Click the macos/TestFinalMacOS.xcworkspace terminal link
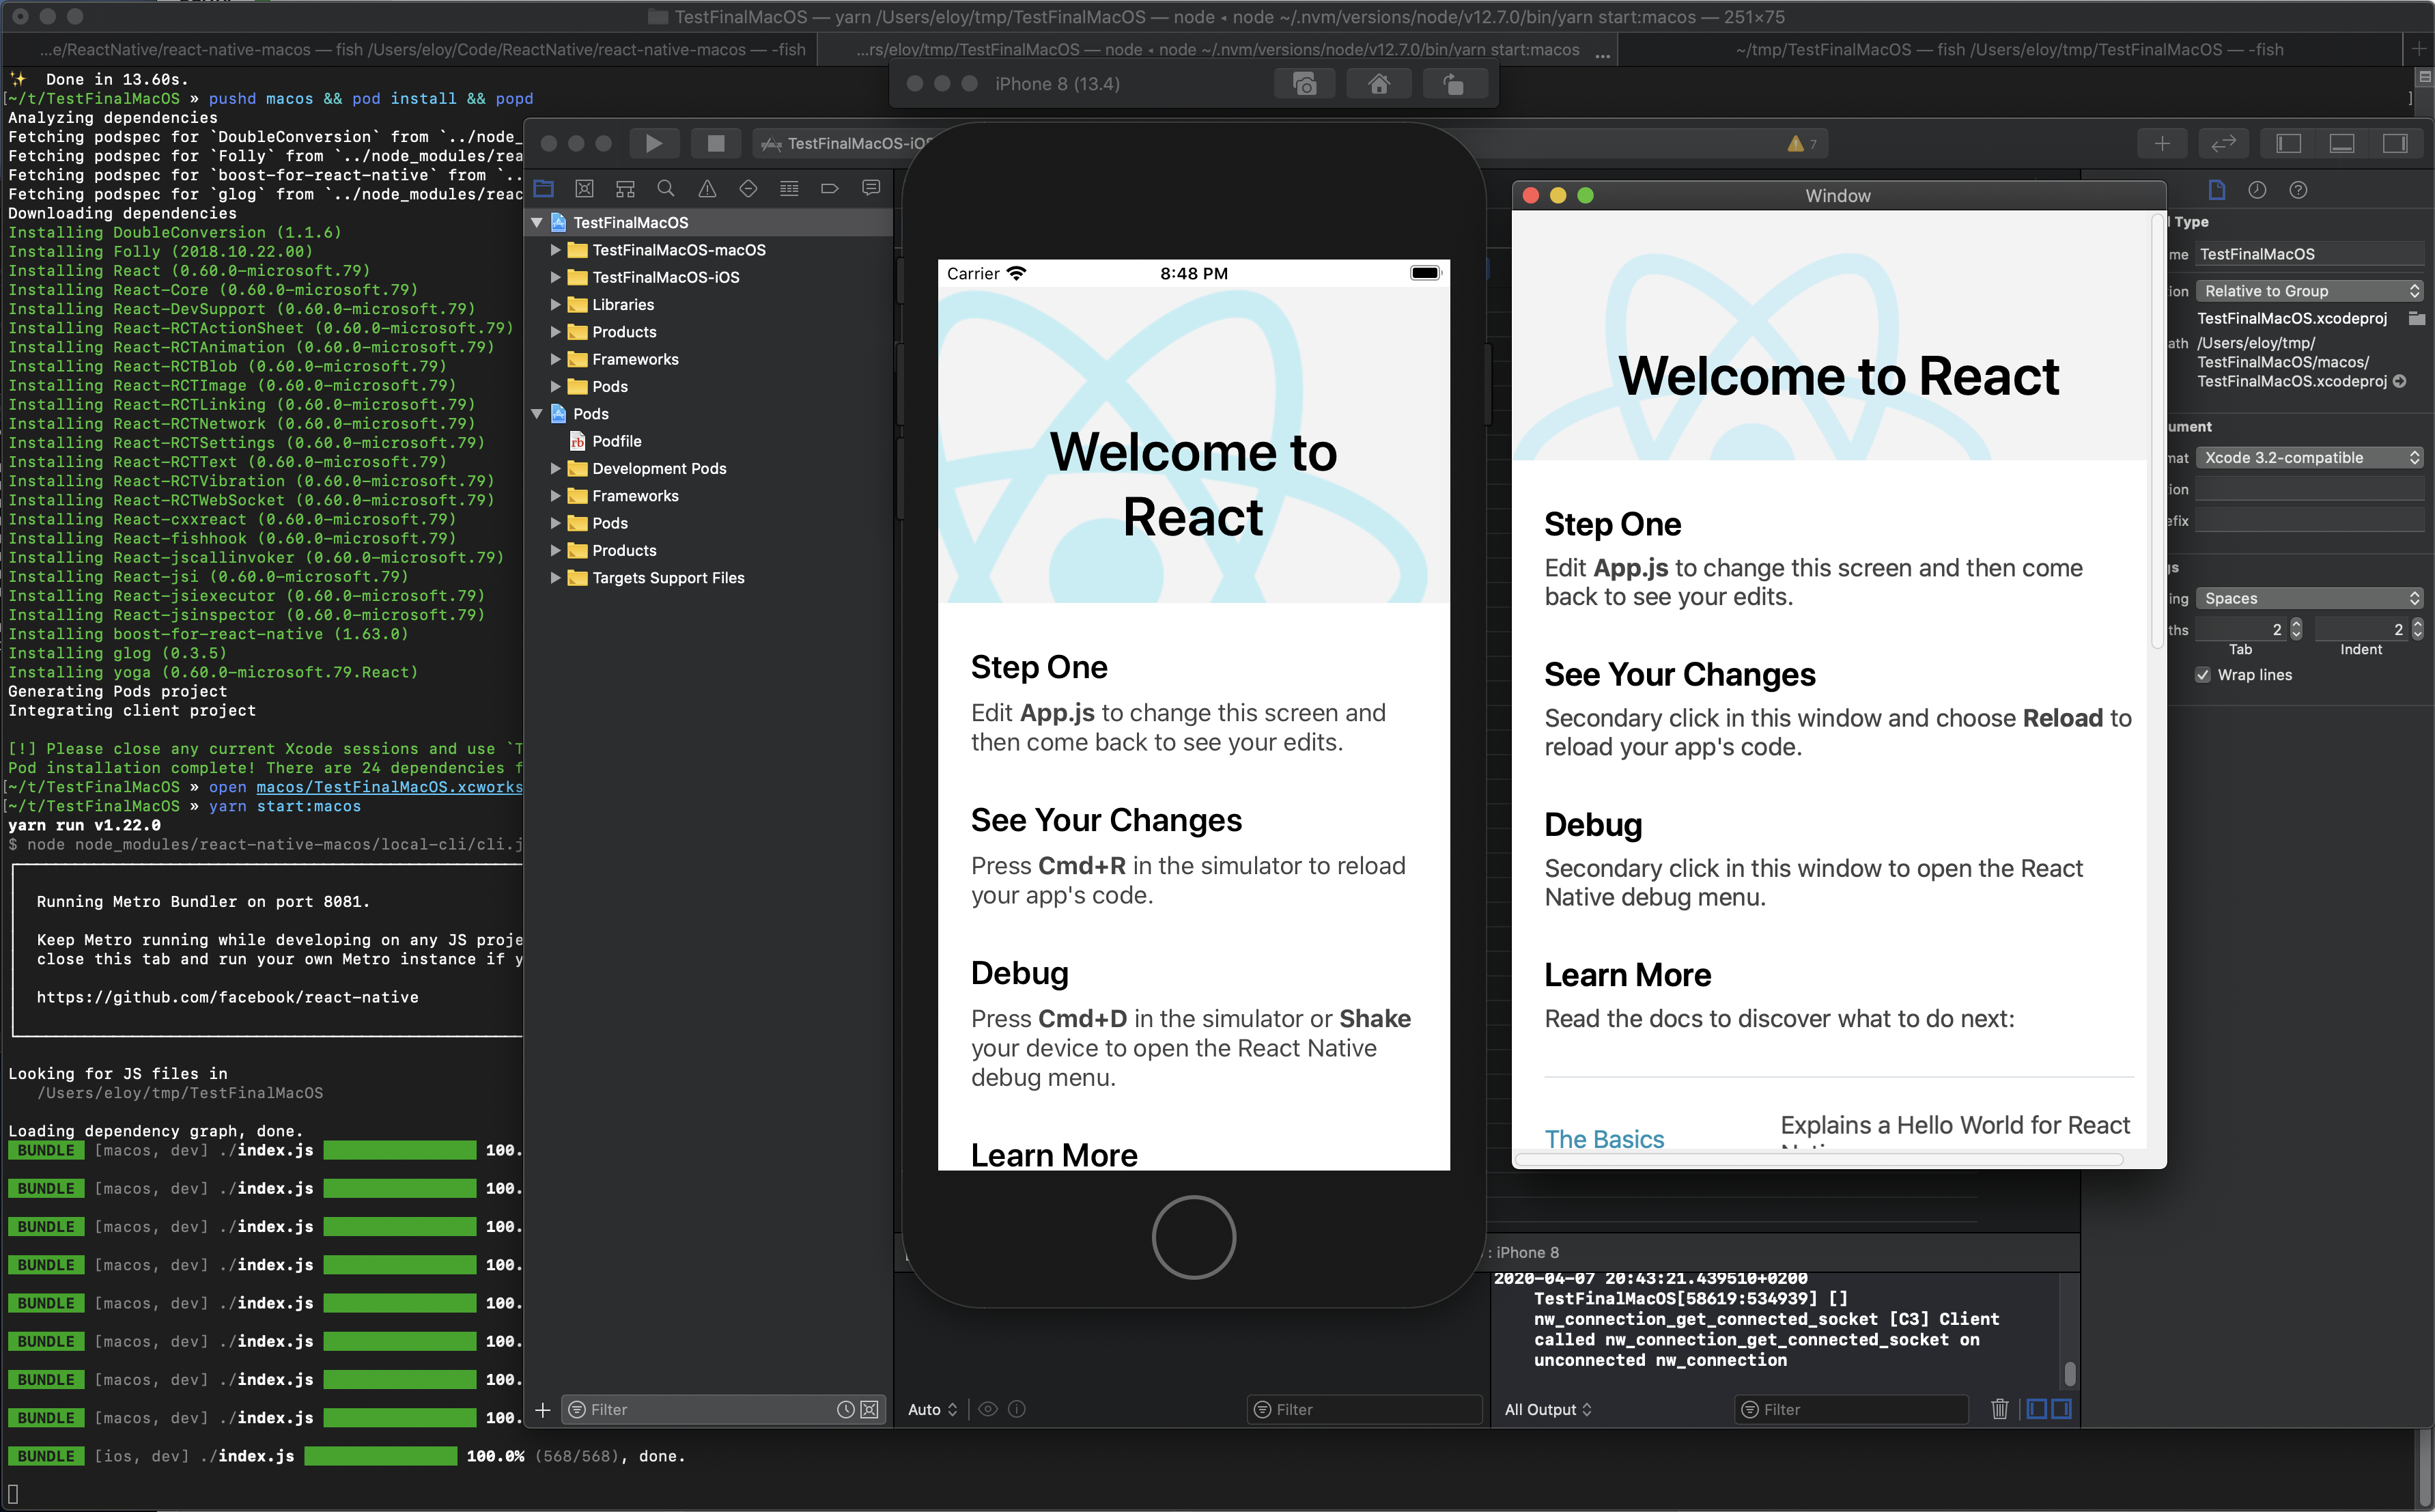The image size is (2435, 1512). 390,787
